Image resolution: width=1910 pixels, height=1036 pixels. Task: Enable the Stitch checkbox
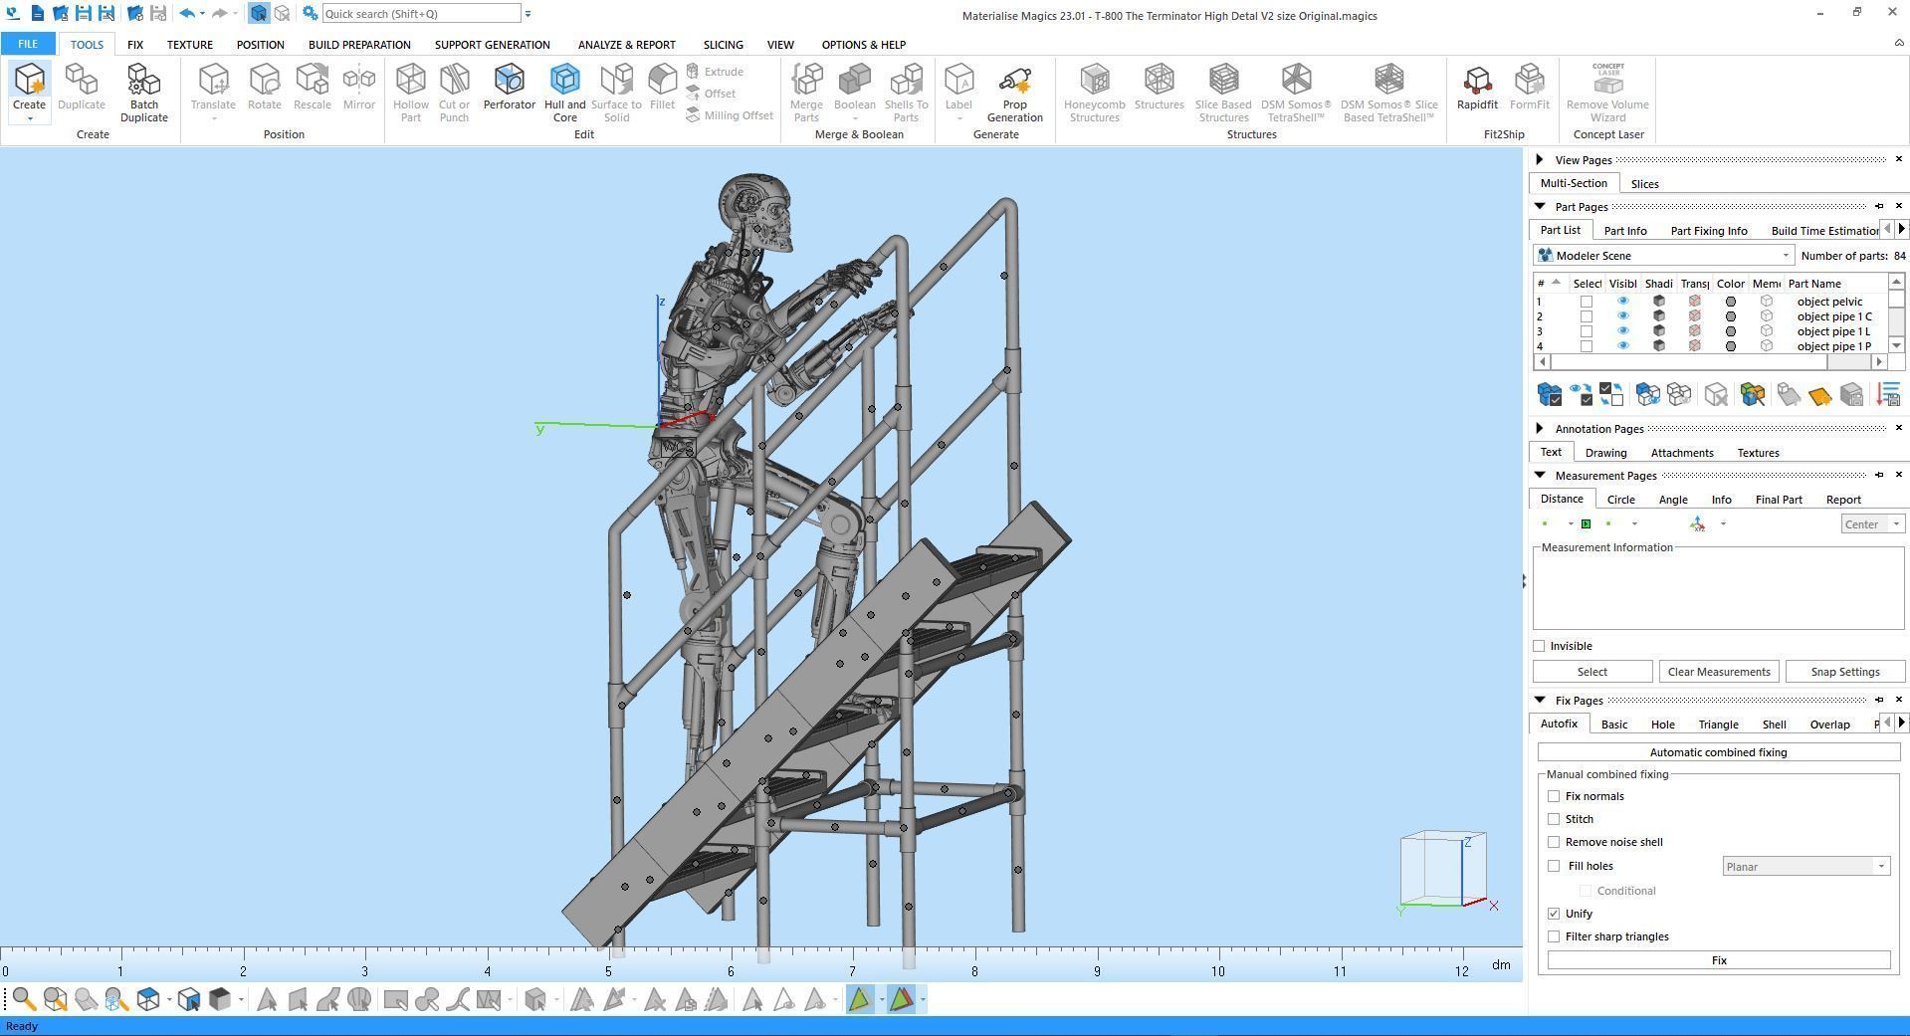point(1554,819)
